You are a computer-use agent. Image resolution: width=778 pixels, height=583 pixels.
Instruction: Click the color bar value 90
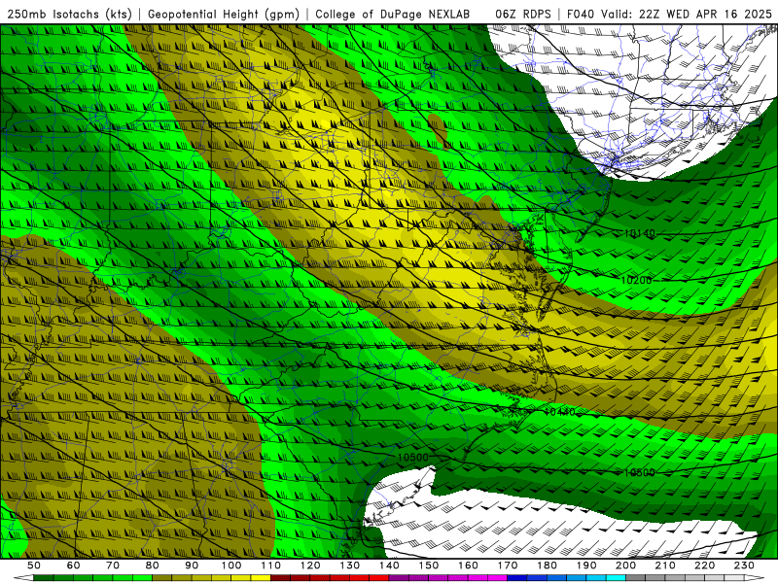(192, 566)
